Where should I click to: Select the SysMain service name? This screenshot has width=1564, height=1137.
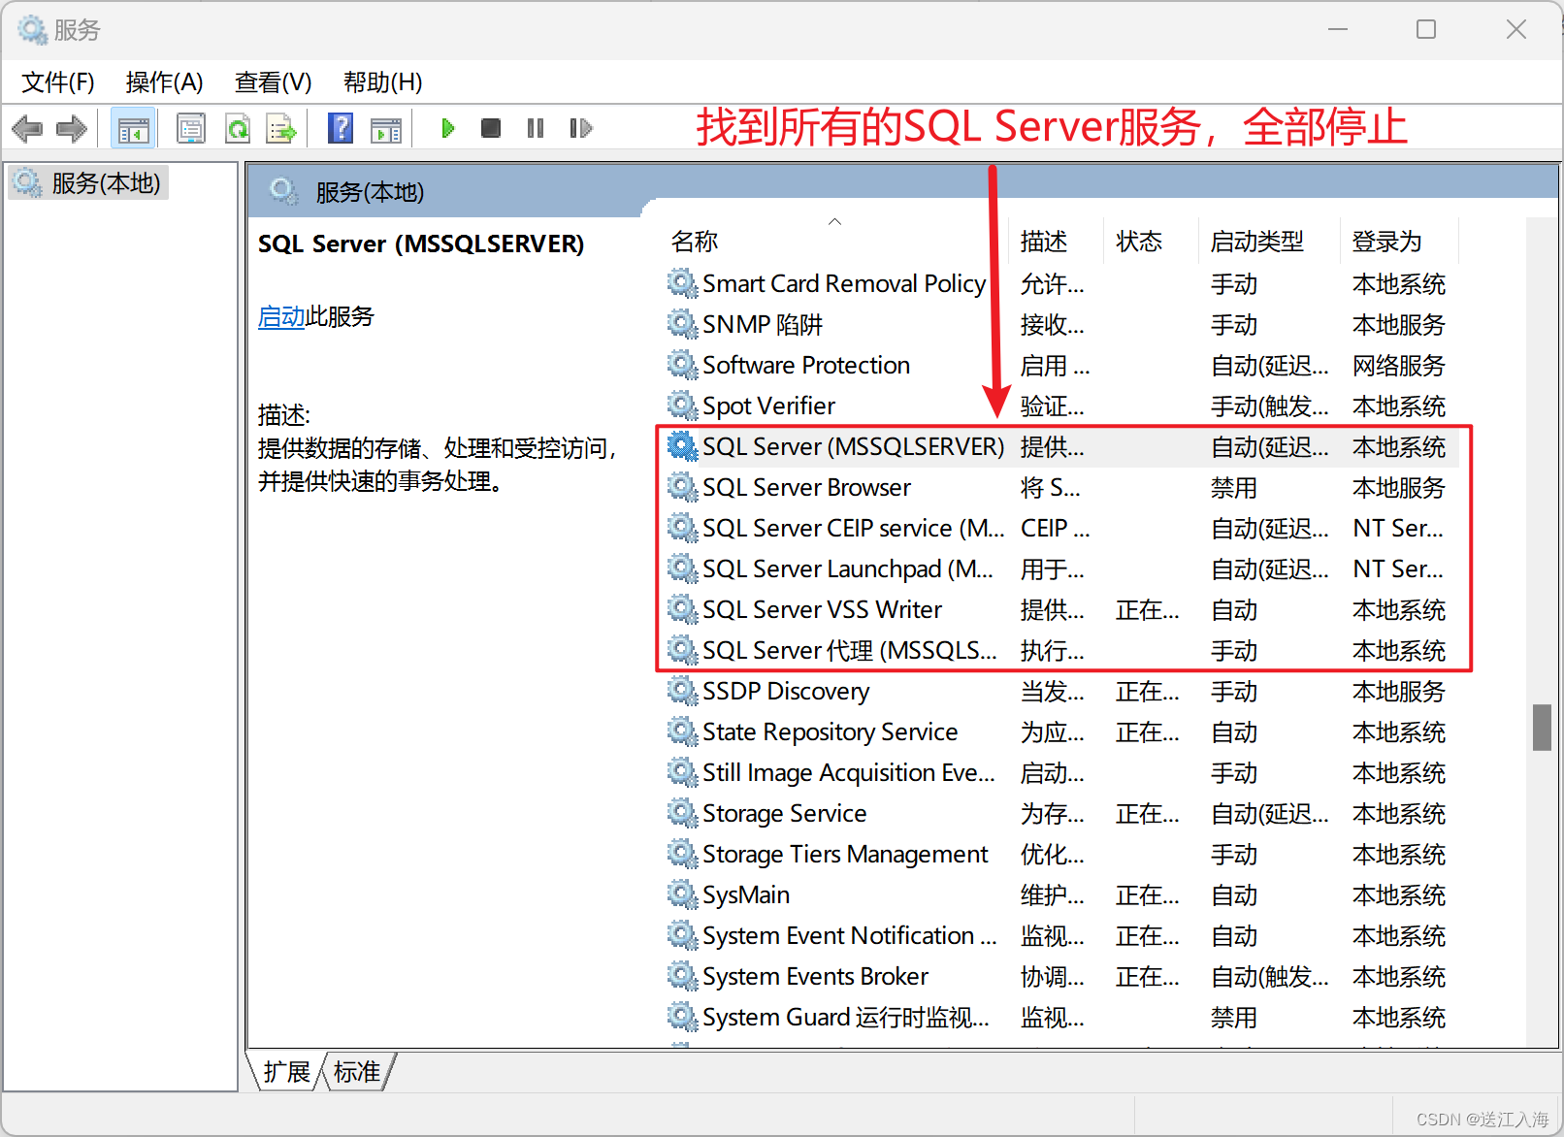746,894
